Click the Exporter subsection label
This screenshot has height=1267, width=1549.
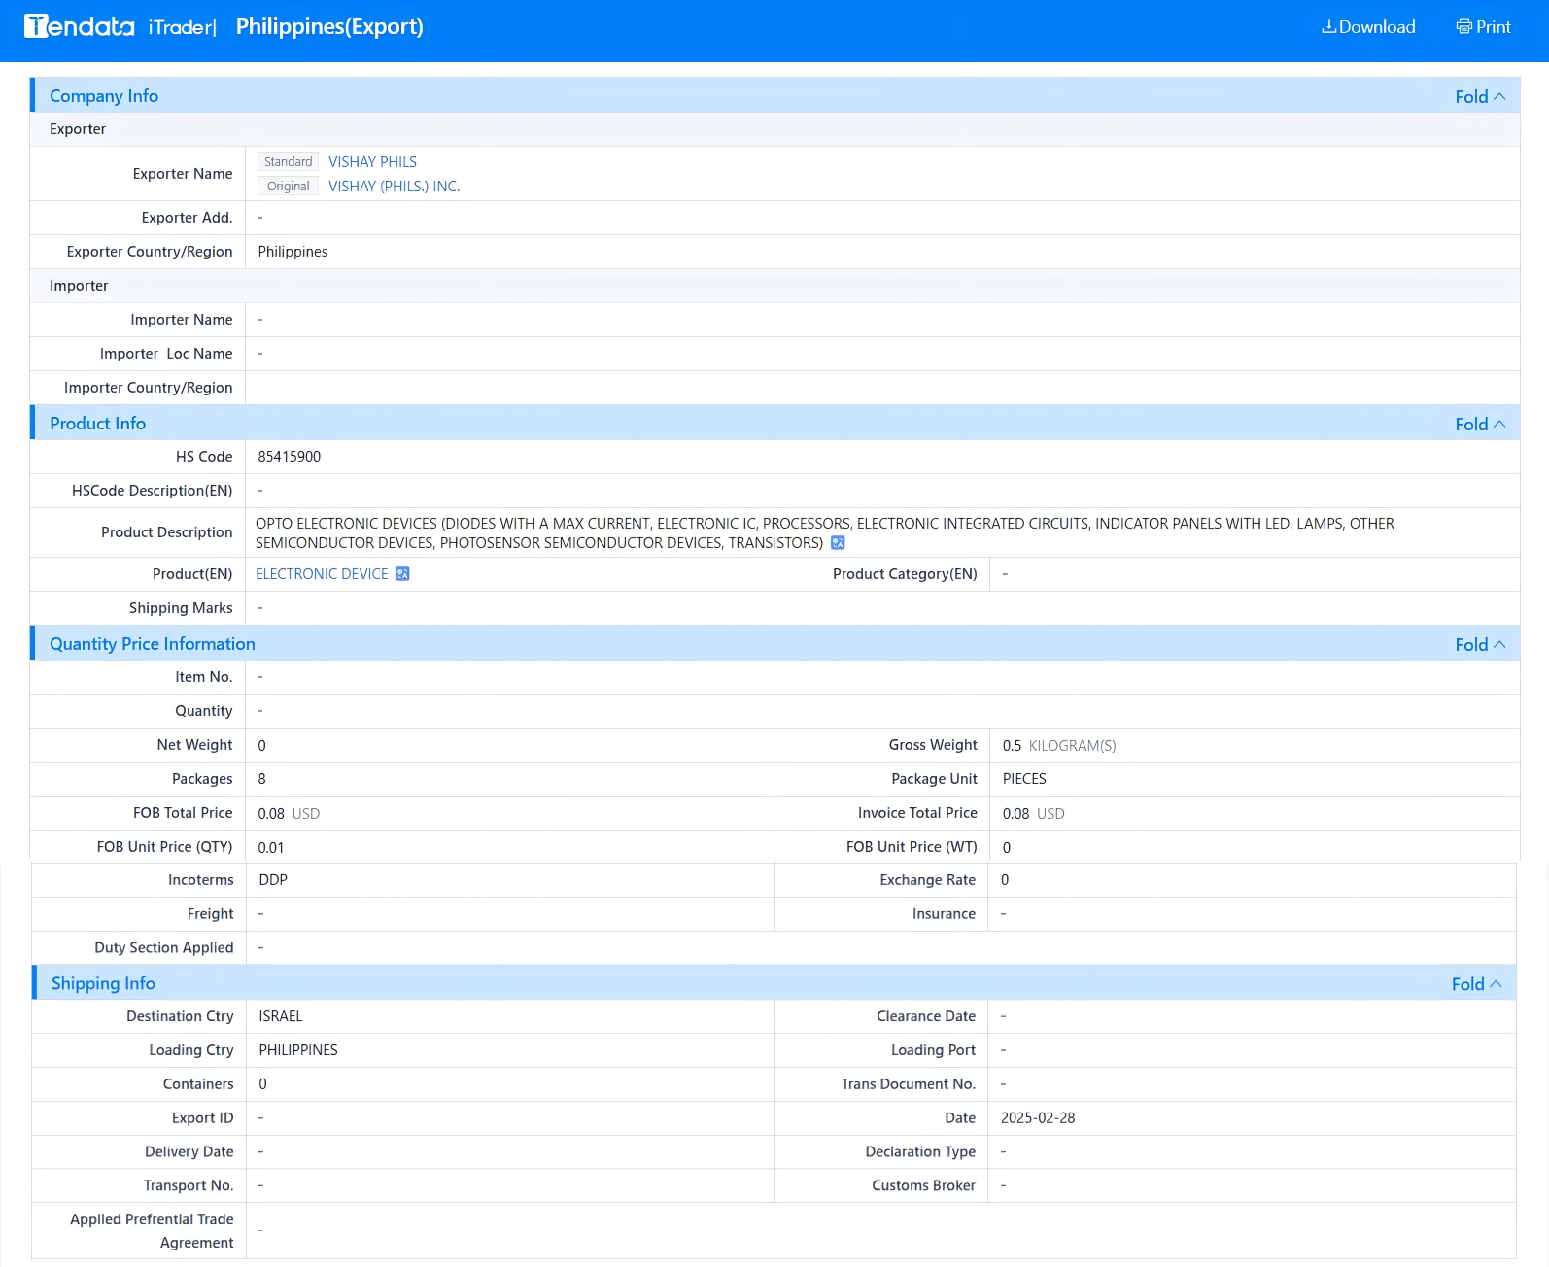pyautogui.click(x=78, y=129)
